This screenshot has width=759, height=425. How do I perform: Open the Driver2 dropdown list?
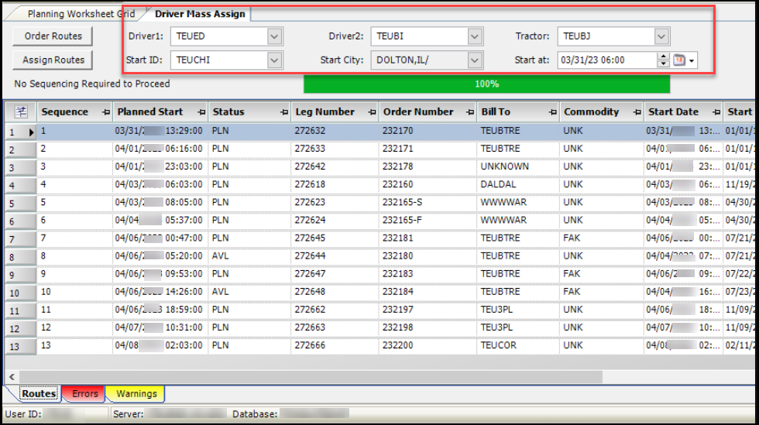click(x=475, y=36)
